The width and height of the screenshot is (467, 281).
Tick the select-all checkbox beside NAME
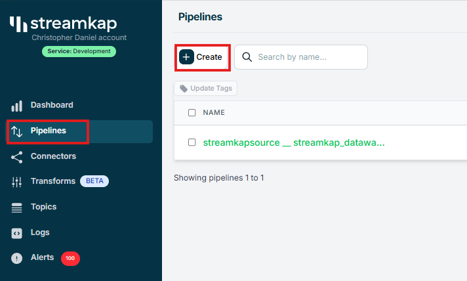click(x=192, y=113)
